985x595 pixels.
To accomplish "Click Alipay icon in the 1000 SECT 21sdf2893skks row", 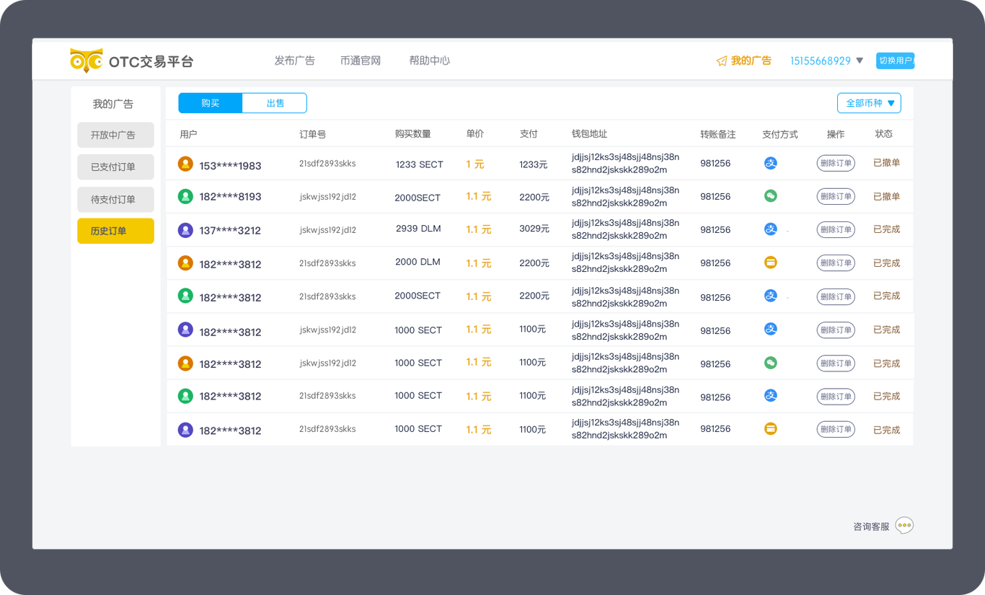I will 771,395.
